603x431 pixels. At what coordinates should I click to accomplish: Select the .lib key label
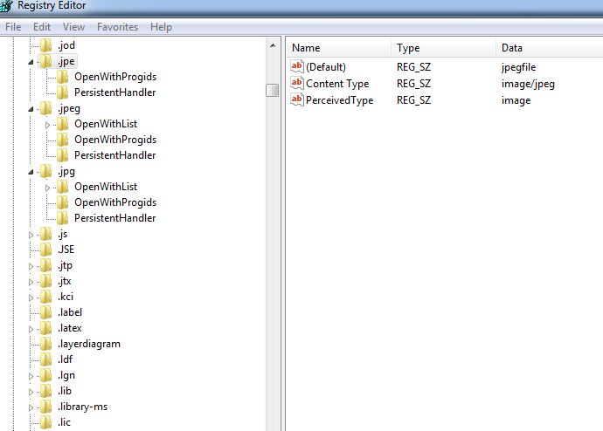pyautogui.click(x=65, y=391)
